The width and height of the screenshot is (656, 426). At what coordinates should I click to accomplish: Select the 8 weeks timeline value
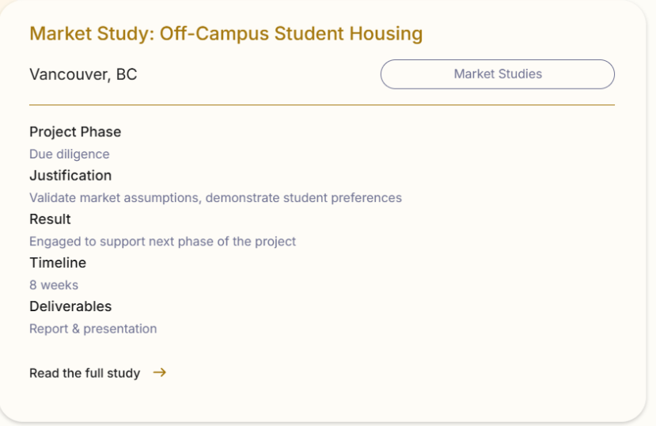[x=54, y=285]
